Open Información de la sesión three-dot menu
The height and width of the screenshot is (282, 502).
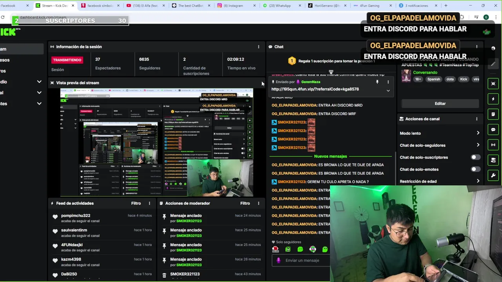coord(258,47)
